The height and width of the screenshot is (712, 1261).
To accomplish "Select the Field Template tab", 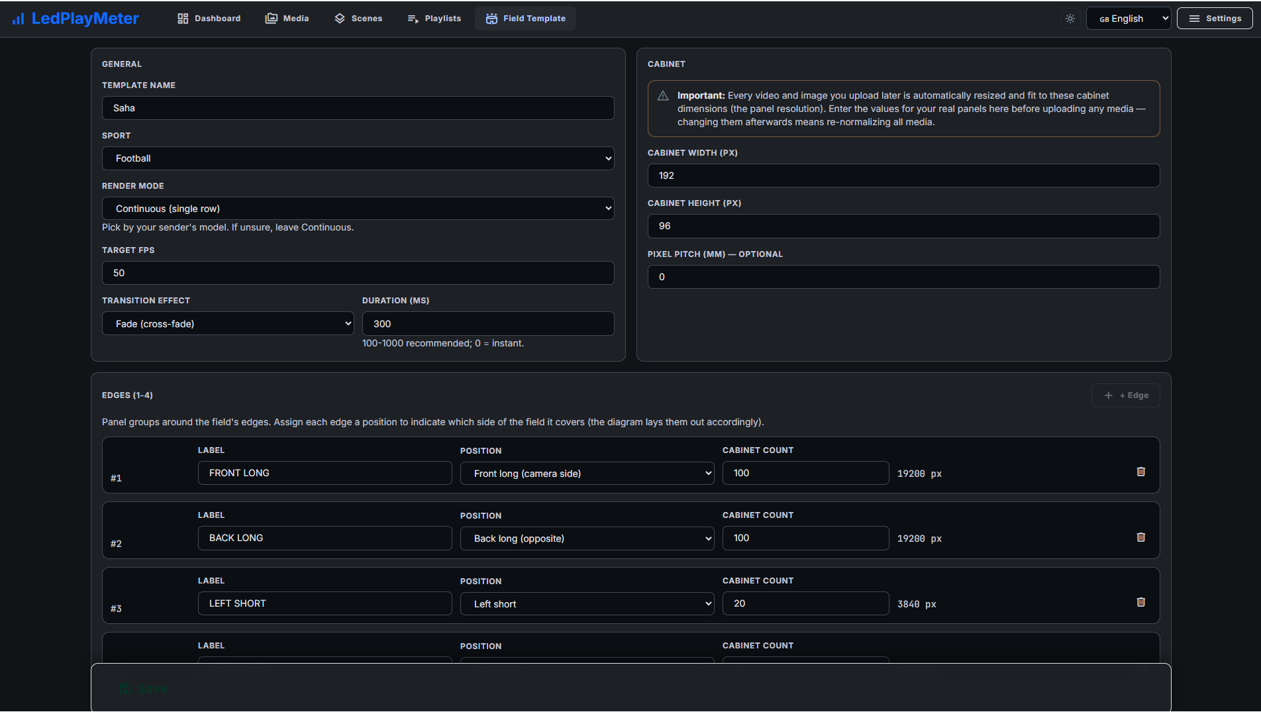I will click(x=526, y=19).
